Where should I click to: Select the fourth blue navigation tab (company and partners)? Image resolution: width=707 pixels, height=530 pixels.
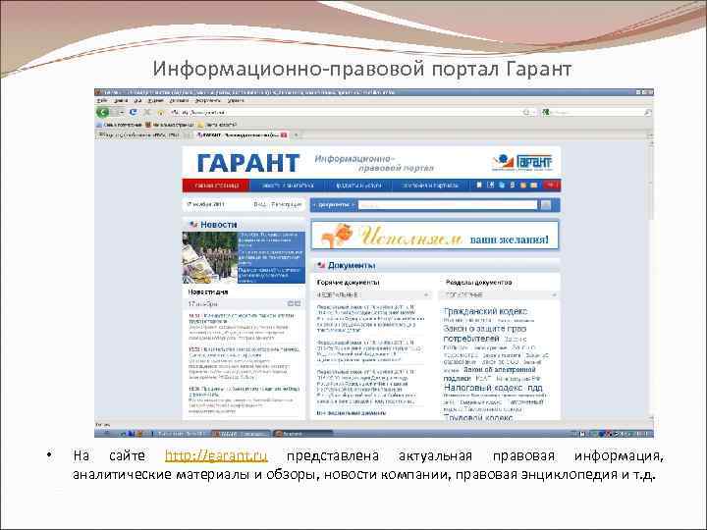[430, 185]
